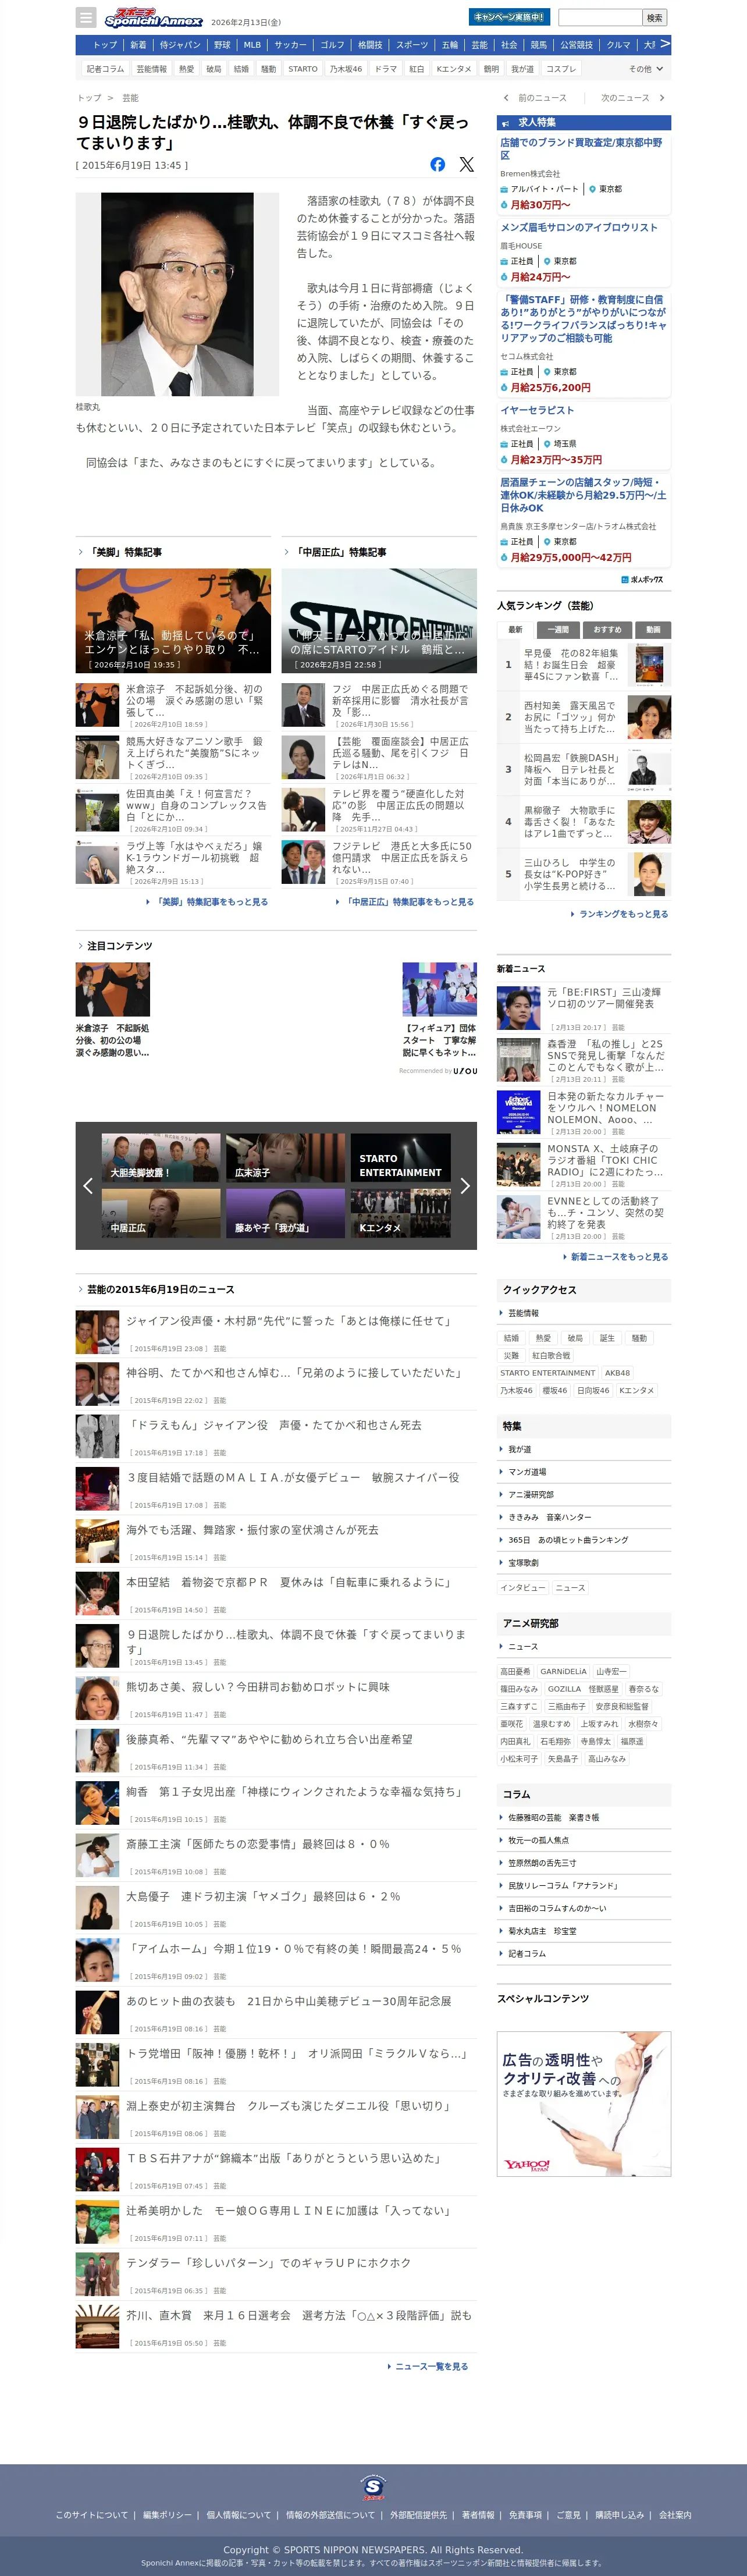
Task: Open carousel tile 広末涼子
Action: (x=285, y=1158)
